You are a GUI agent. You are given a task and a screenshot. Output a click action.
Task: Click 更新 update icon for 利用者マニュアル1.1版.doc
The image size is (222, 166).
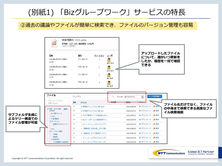[154, 111]
